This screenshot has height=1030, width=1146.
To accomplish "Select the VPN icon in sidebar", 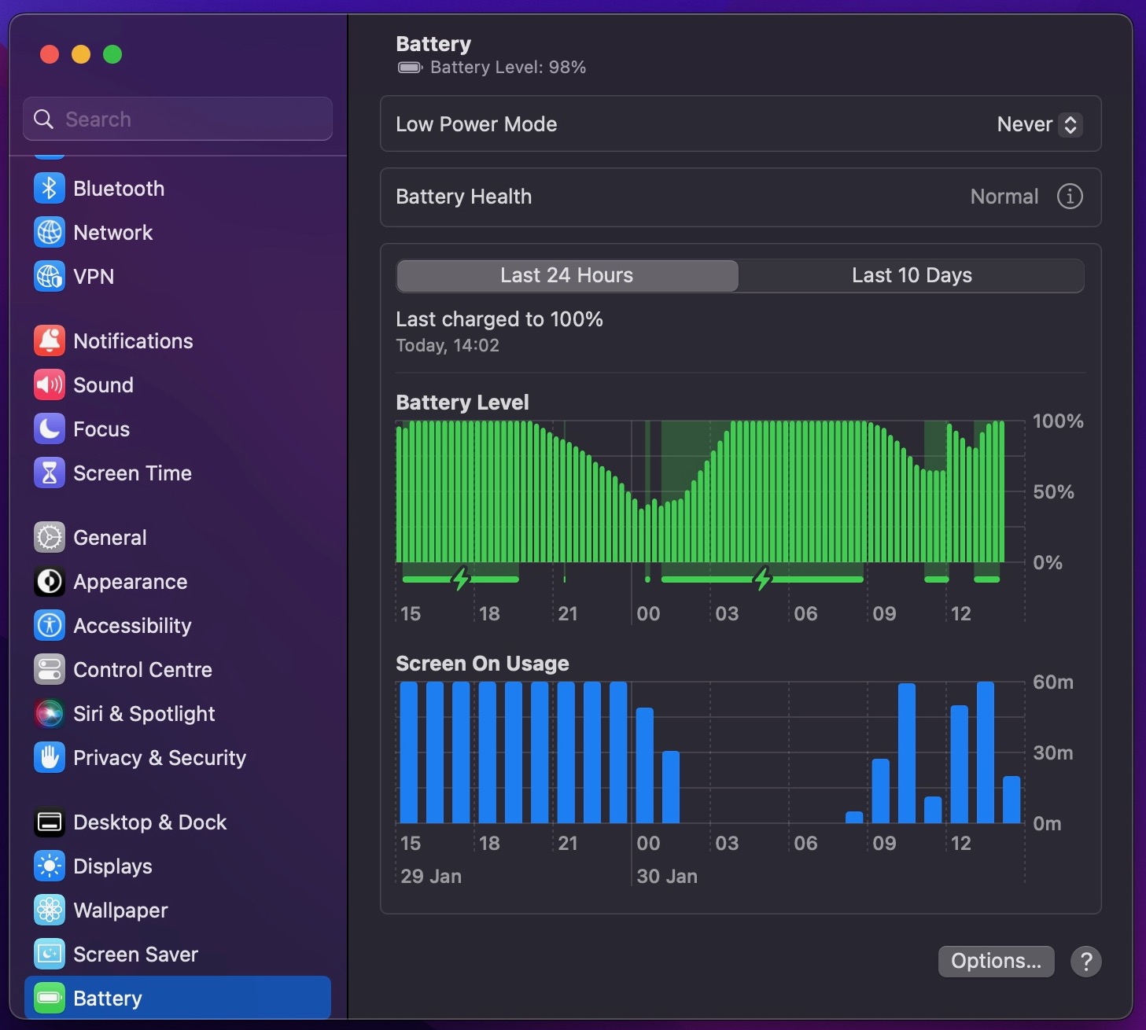I will click(50, 277).
